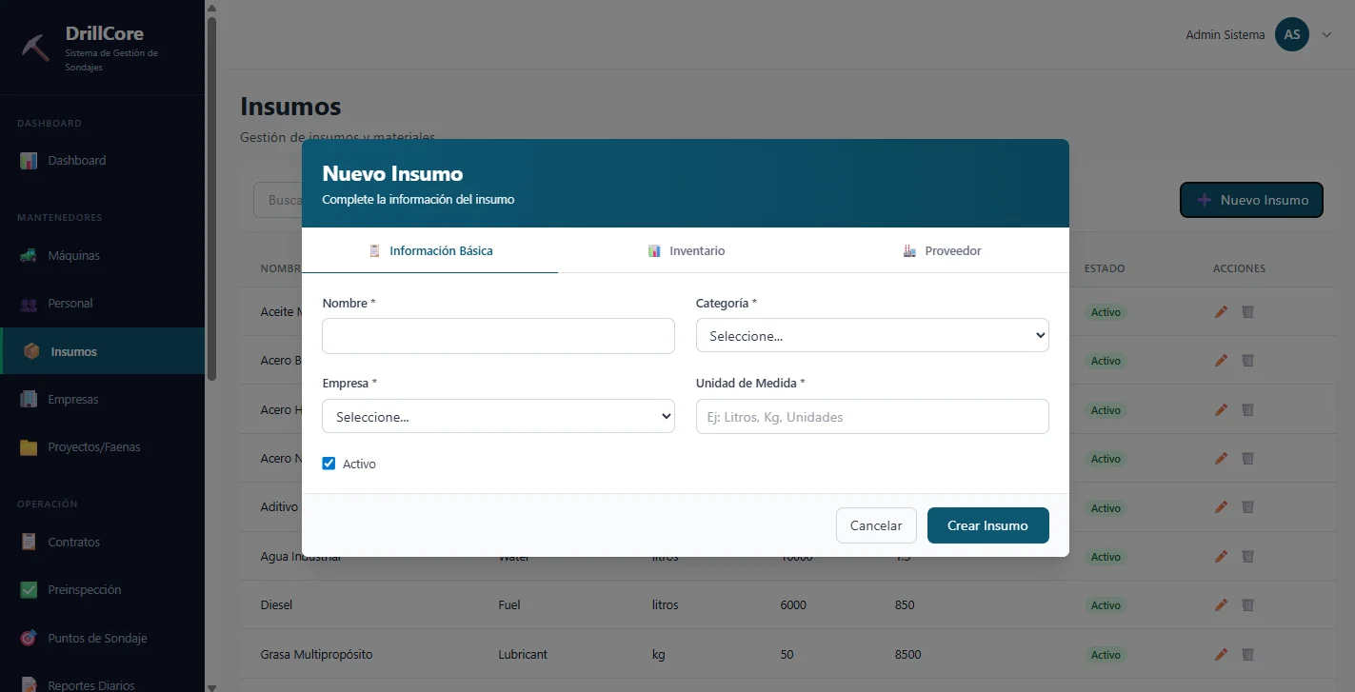1355x692 pixels.
Task: Click the Cancelar button
Action: (875, 525)
